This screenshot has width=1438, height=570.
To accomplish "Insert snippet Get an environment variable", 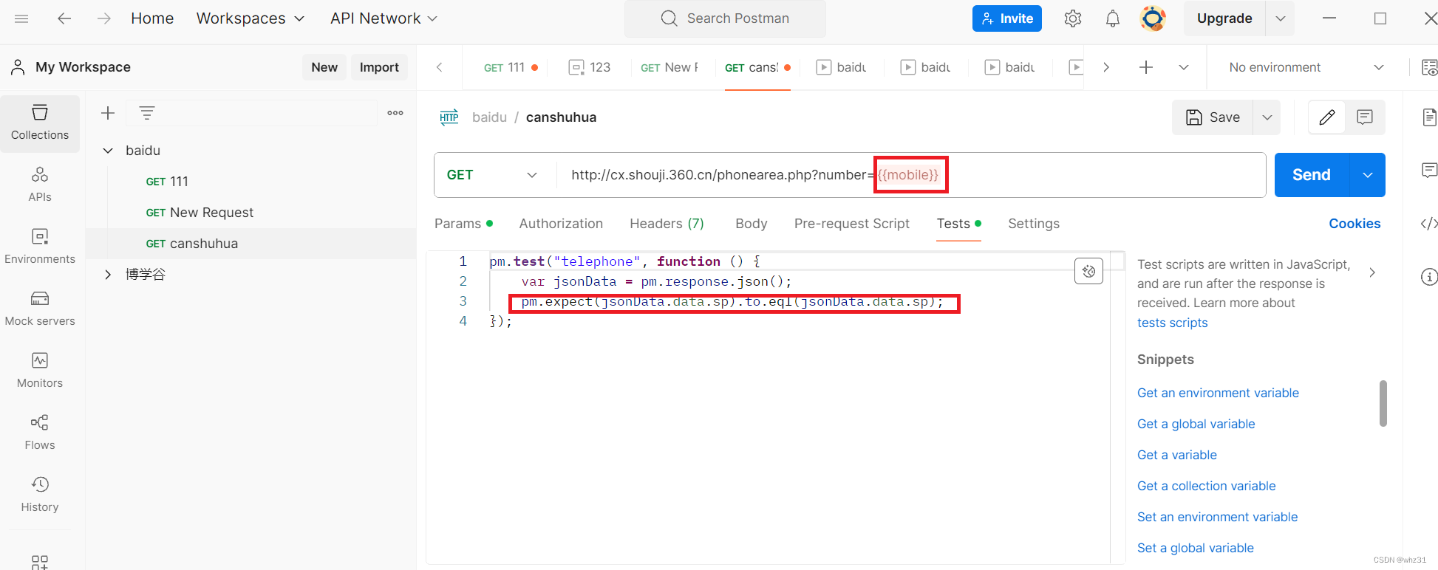I will point(1218,393).
